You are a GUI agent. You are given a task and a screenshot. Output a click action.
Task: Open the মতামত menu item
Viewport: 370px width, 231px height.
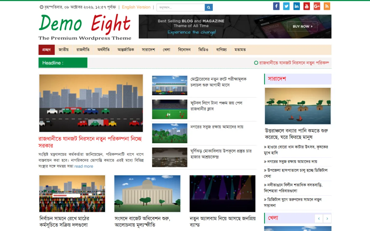tap(240, 50)
